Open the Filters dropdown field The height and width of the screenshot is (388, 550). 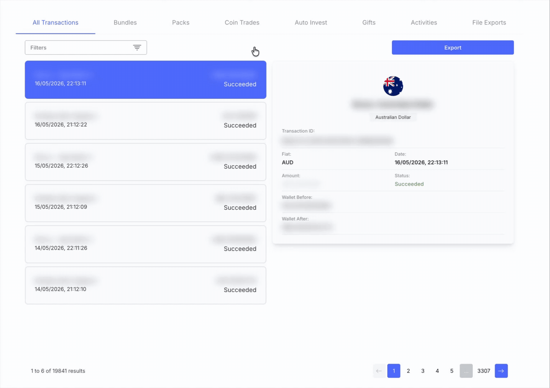pos(86,47)
